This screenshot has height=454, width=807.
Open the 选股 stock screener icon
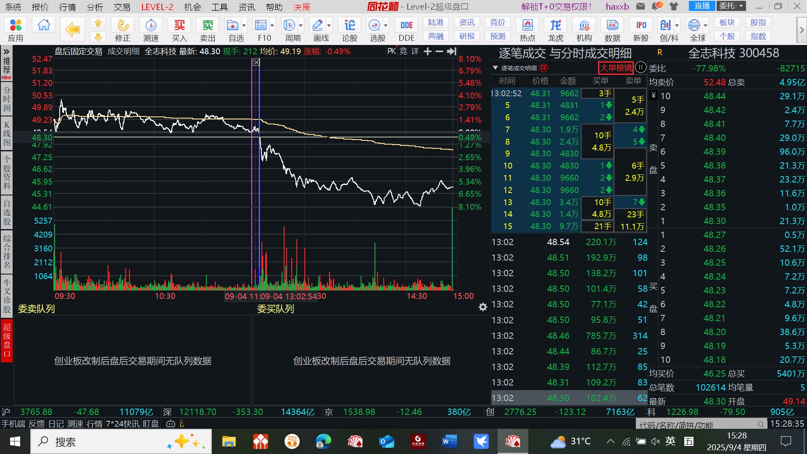pos(374,26)
